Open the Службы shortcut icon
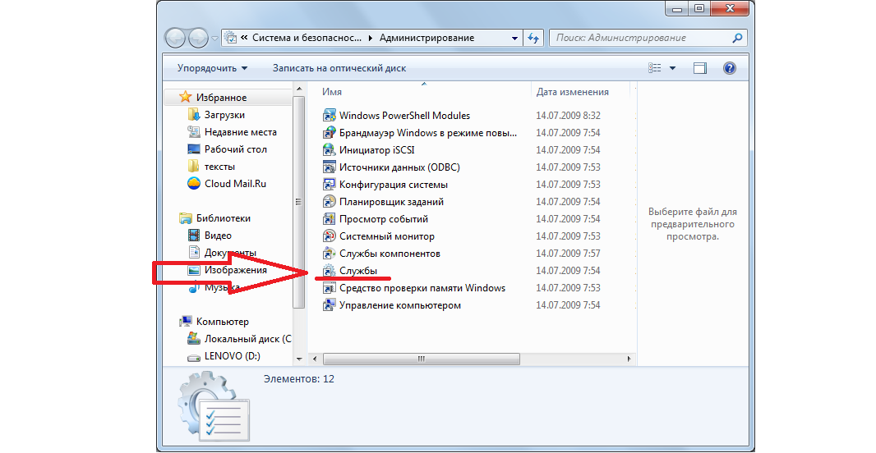Screen dimensions: 876x453 [x=329, y=271]
